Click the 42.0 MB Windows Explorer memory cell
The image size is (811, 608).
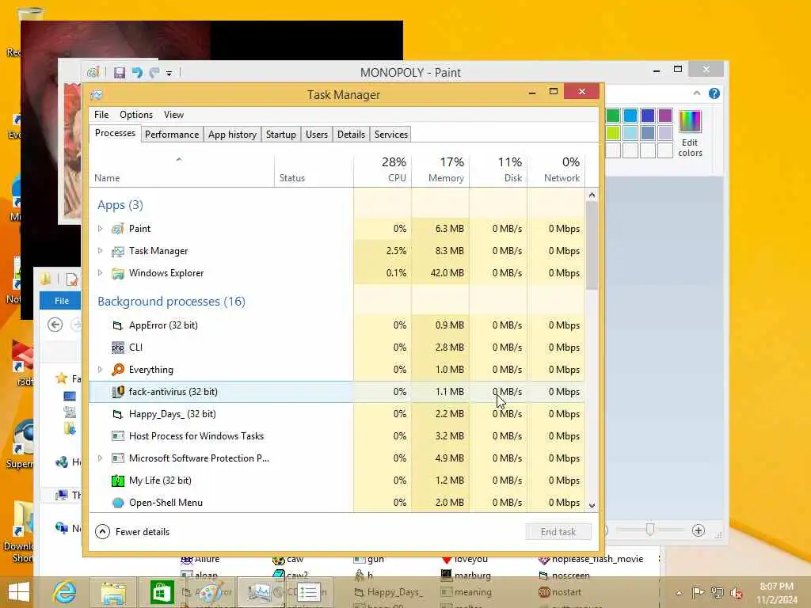coord(440,273)
